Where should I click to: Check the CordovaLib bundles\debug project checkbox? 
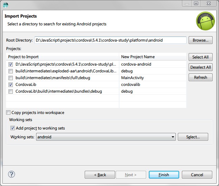point(10,91)
